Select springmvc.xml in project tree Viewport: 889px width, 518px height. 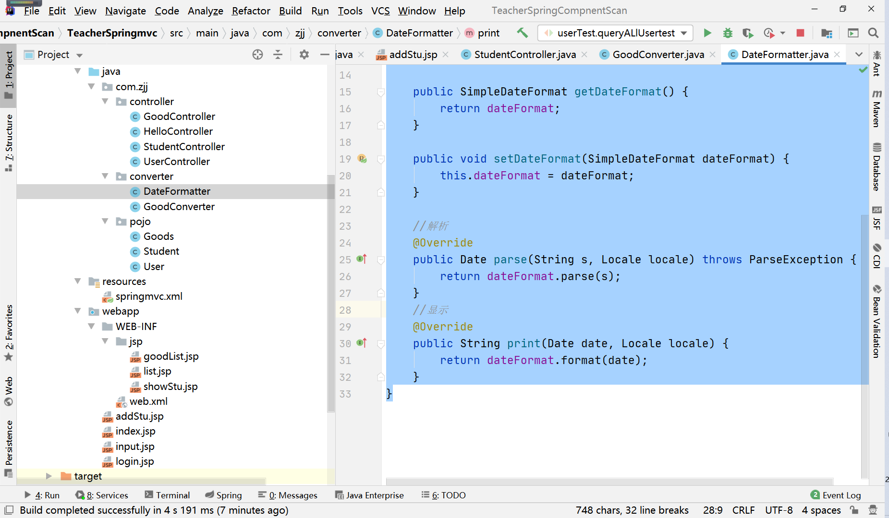tap(149, 296)
